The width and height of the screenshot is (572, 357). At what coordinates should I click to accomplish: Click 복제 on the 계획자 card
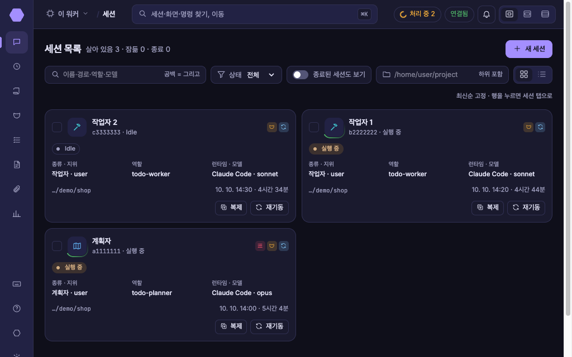(x=231, y=326)
